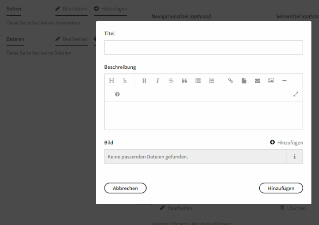Insert a blockquote
Image resolution: width=319 pixels, height=225 pixels.
[184, 81]
